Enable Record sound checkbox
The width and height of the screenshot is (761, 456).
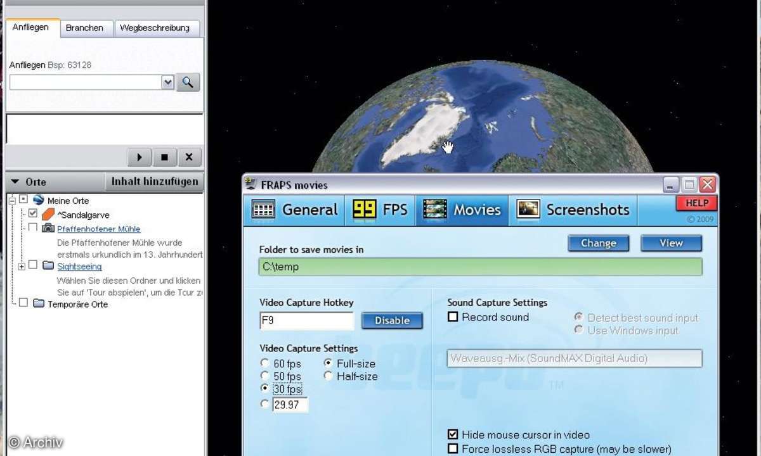point(453,317)
